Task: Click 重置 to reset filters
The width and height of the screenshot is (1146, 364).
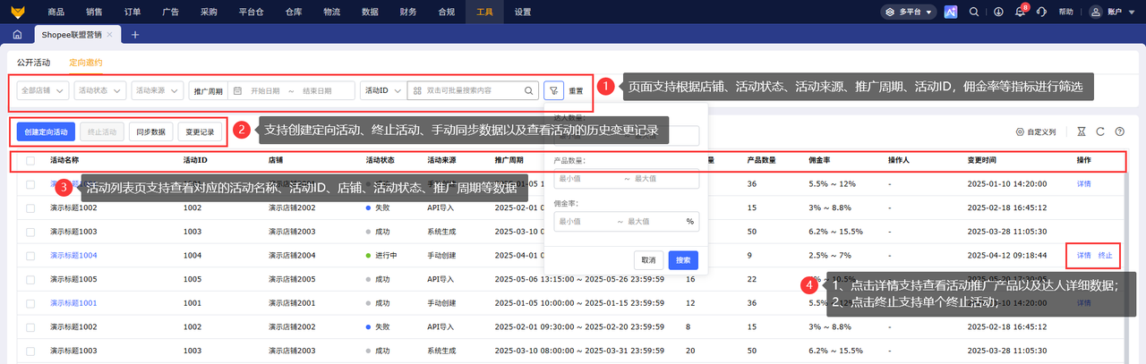Action: (x=577, y=90)
